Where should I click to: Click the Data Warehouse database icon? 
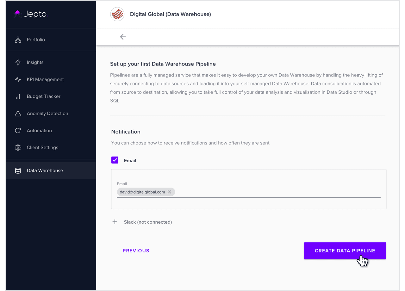coord(18,170)
